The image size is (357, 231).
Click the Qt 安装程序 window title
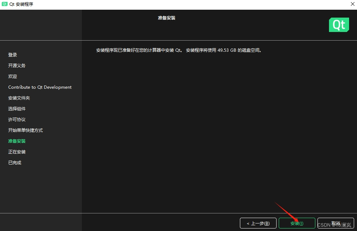22,4
